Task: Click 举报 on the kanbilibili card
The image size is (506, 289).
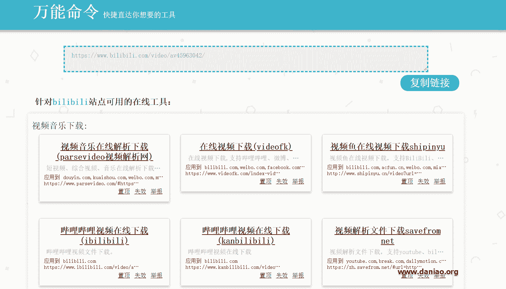Action: tap(298, 275)
